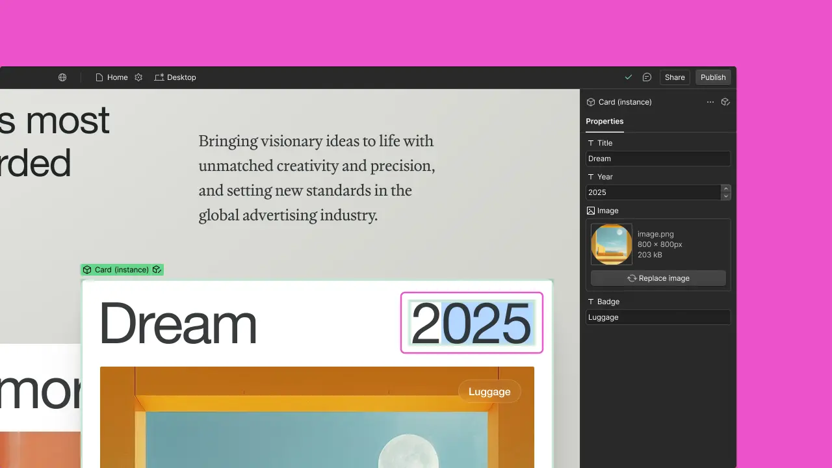Screen dimensions: 832x468
Task: Click the Badge input field with Luggage
Action: 658,317
